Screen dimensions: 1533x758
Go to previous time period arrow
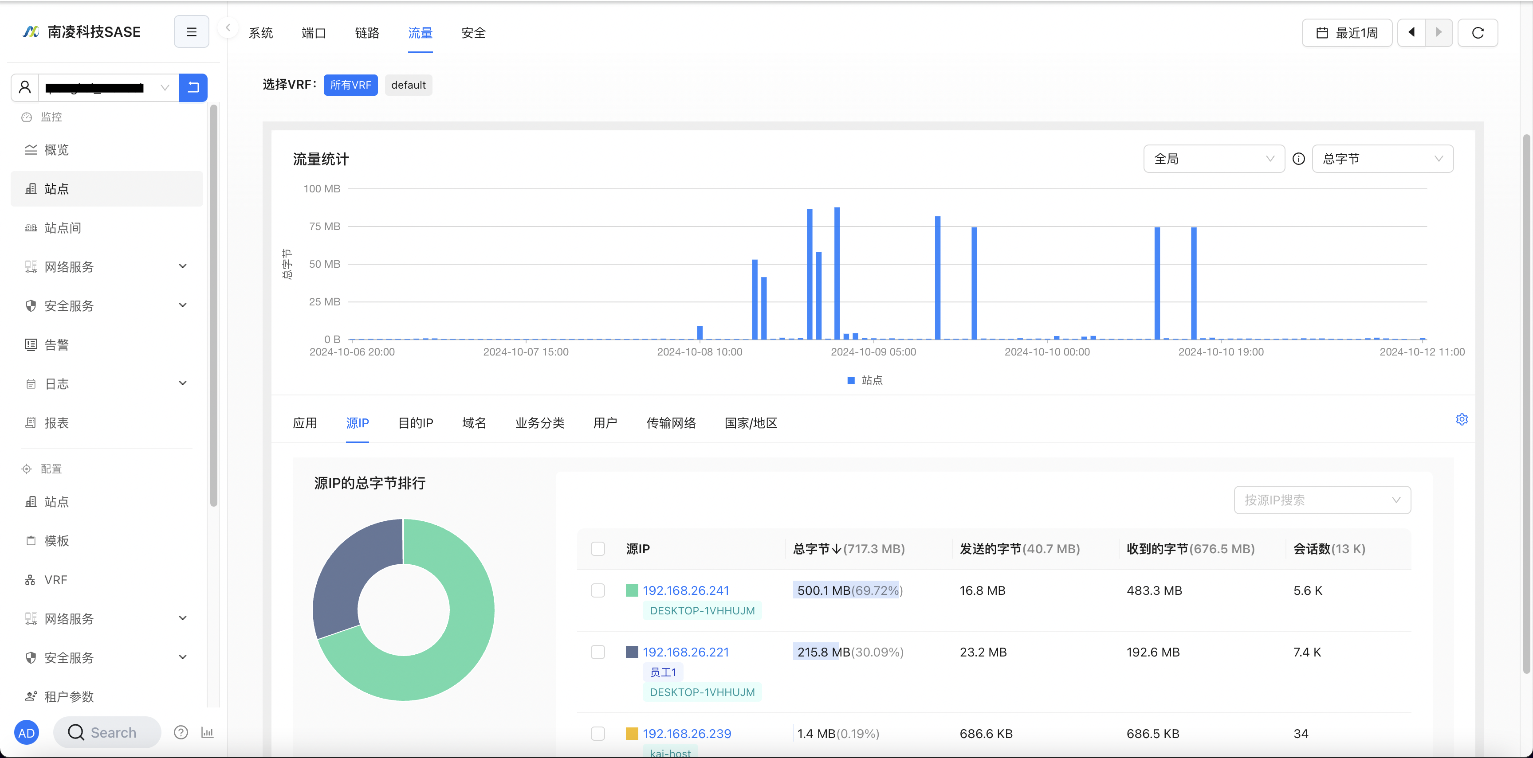[x=1411, y=33]
